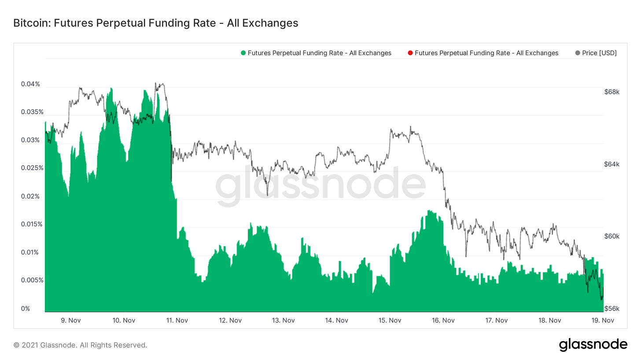Select the 15. Nov date label

tap(389, 320)
